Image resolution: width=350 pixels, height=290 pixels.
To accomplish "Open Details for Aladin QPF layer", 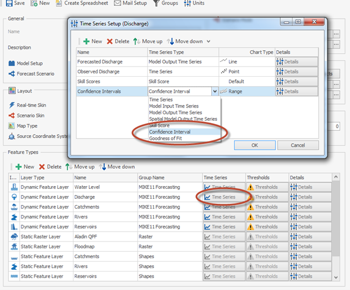I will pyautogui.click(x=311, y=237).
